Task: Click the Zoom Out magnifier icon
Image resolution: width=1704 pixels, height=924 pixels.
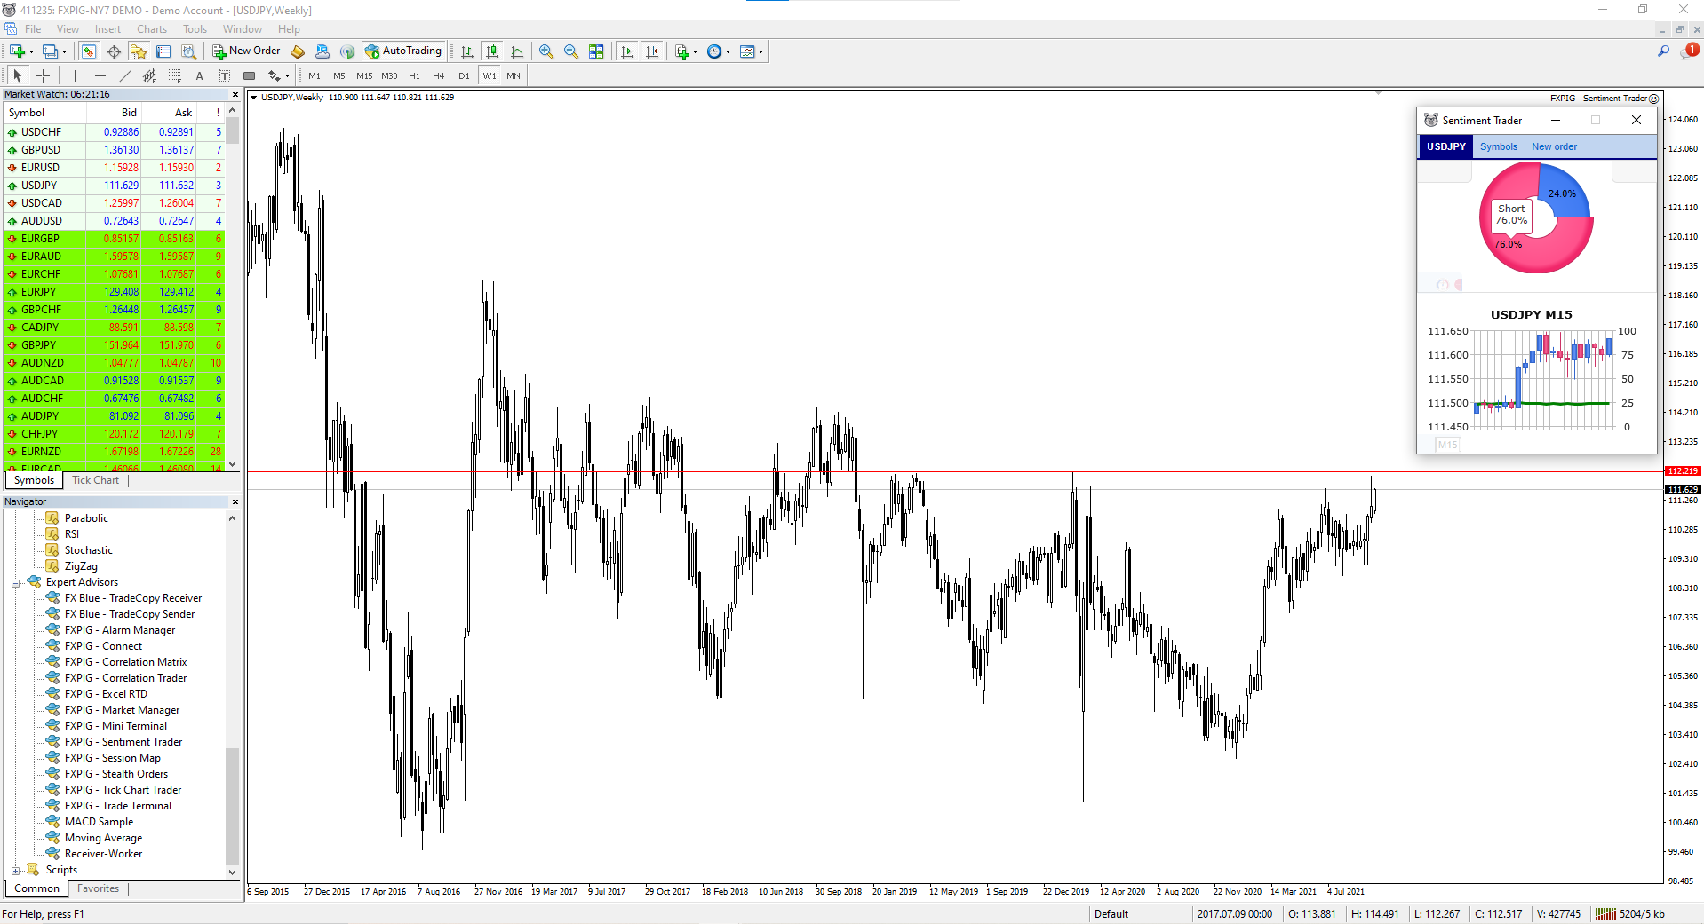Action: (x=571, y=51)
